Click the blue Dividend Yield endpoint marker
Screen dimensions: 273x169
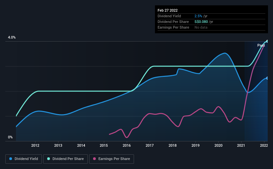(x=267, y=78)
